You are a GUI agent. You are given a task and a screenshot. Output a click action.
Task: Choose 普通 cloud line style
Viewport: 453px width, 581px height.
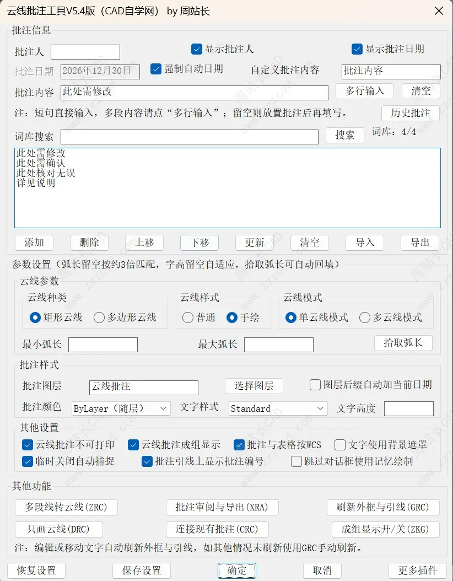click(188, 318)
